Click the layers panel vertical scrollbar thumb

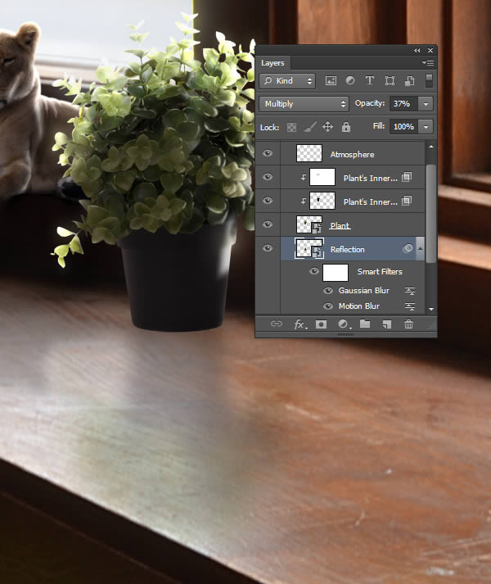tap(431, 214)
